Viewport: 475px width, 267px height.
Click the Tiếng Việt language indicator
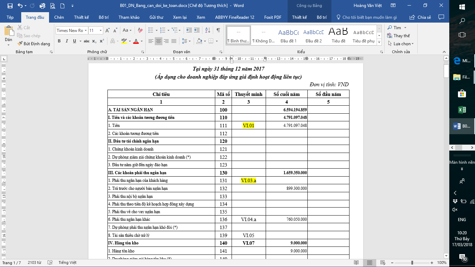coord(67,262)
